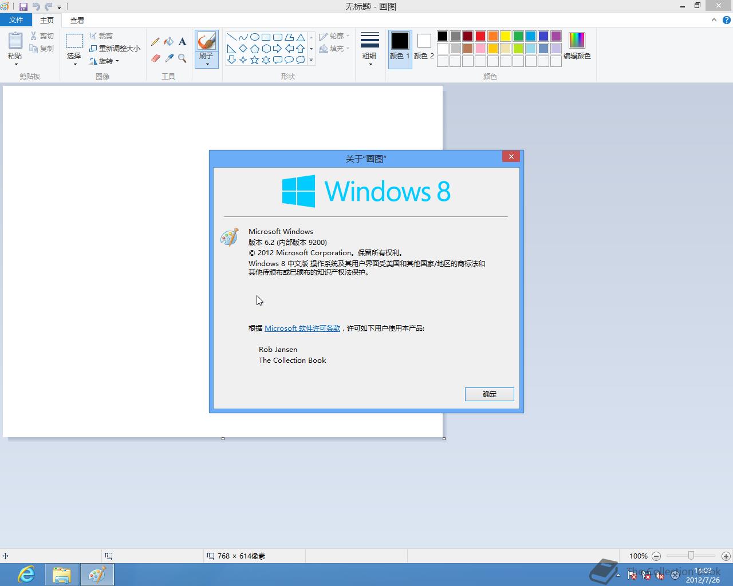Select the Color picker eyedropper tool
Viewport: 733px width, 586px height.
click(169, 58)
